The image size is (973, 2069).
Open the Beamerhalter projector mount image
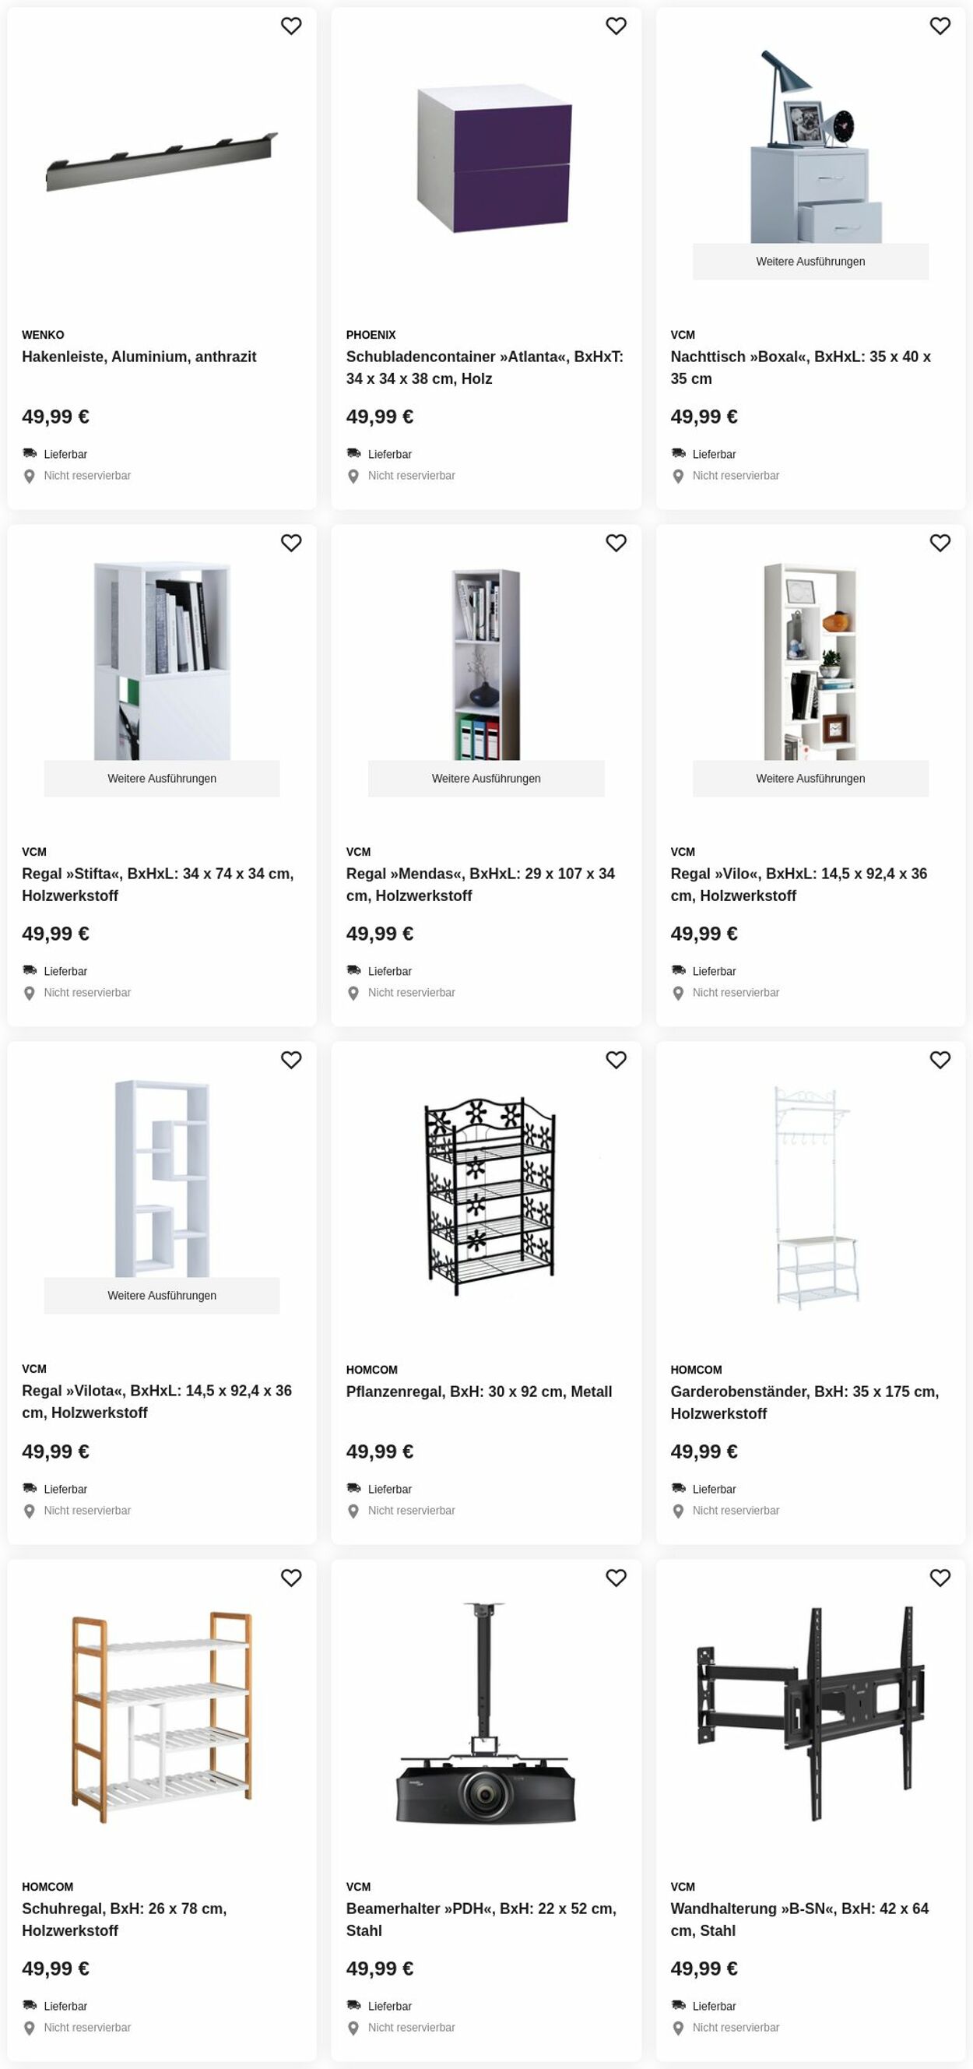tap(486, 1714)
